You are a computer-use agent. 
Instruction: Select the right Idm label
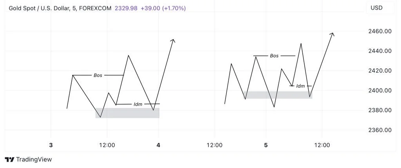pos(300,86)
